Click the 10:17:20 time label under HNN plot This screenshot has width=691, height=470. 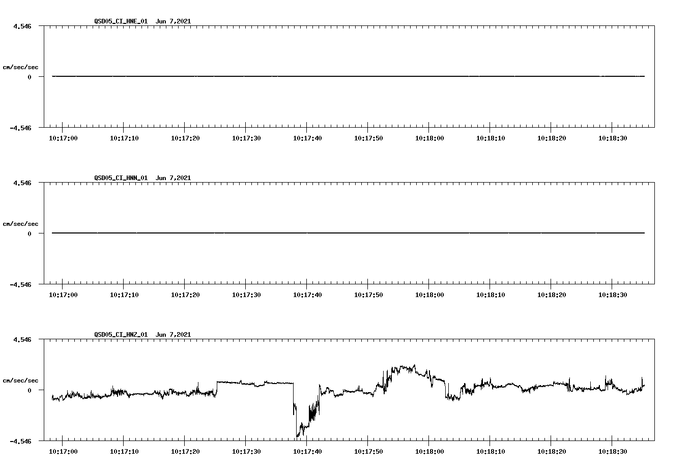[185, 295]
